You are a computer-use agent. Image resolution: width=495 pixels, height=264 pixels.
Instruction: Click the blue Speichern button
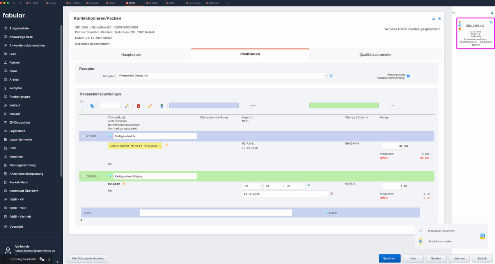coord(389,258)
